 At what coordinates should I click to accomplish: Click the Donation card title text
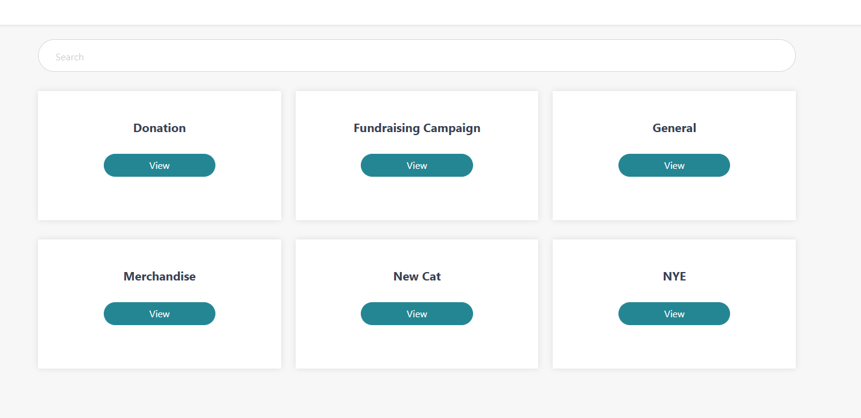click(x=159, y=128)
